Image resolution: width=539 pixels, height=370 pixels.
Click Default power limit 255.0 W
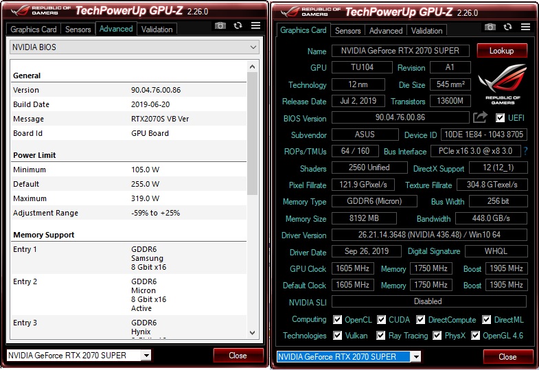(146, 184)
